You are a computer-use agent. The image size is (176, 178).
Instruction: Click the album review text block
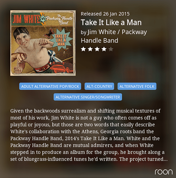89,135
